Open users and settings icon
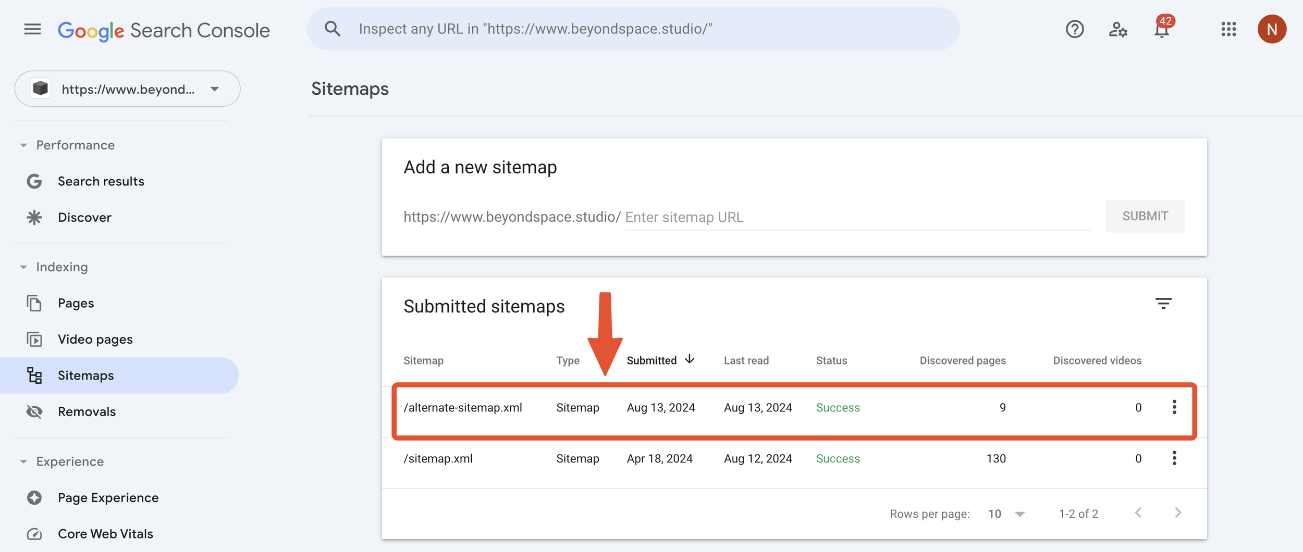The width and height of the screenshot is (1303, 552). pos(1118,29)
